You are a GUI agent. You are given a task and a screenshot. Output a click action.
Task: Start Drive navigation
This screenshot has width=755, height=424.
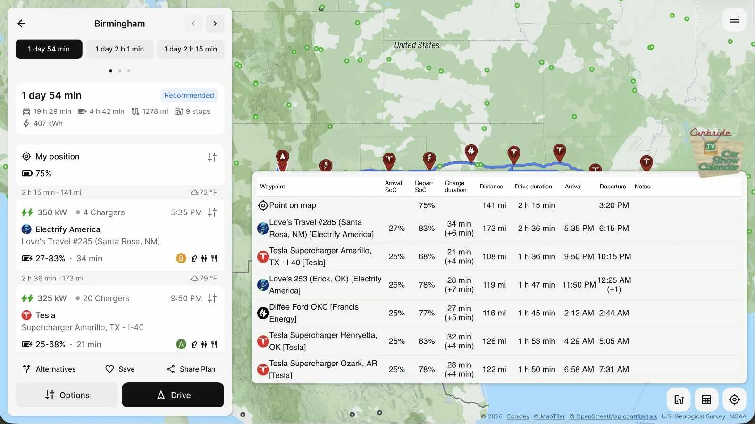click(173, 395)
